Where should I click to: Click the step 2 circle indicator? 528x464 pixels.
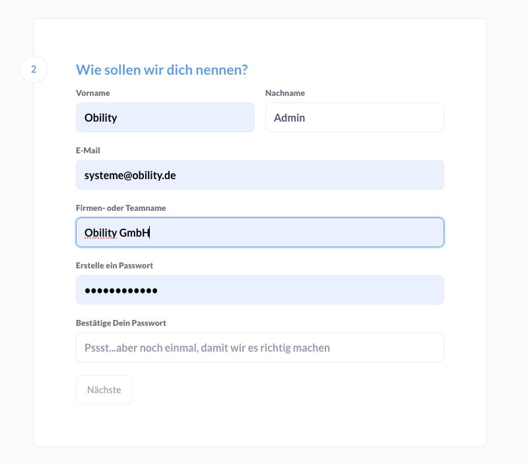(34, 69)
